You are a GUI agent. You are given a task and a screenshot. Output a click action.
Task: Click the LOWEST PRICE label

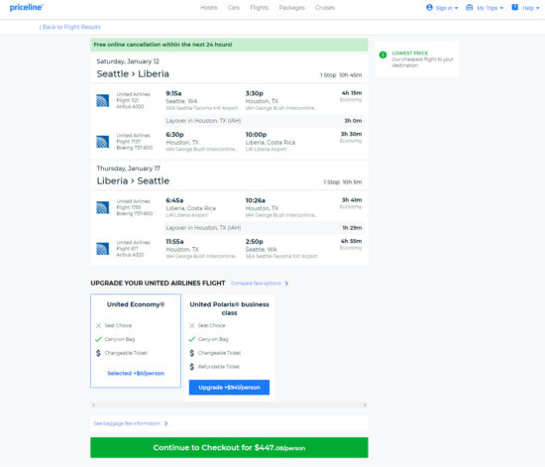[410, 54]
